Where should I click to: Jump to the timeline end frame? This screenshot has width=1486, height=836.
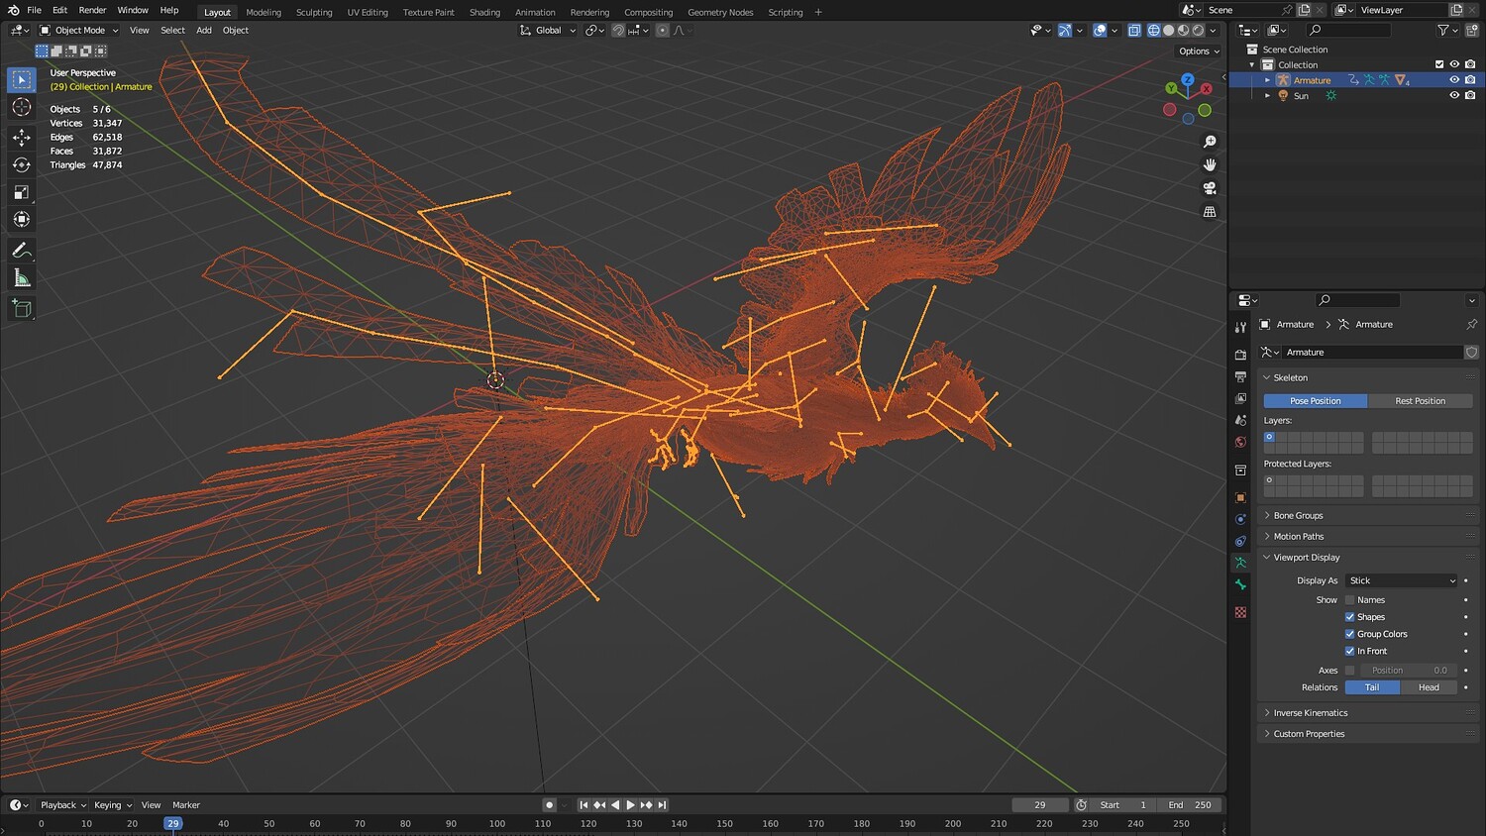pyautogui.click(x=662, y=805)
